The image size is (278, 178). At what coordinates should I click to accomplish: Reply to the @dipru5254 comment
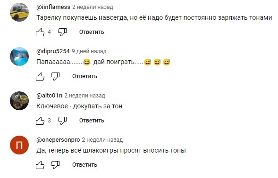[84, 76]
